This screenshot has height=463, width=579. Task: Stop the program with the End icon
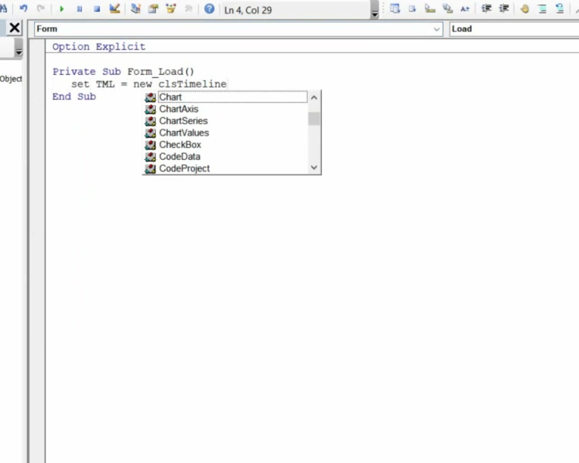(x=96, y=9)
